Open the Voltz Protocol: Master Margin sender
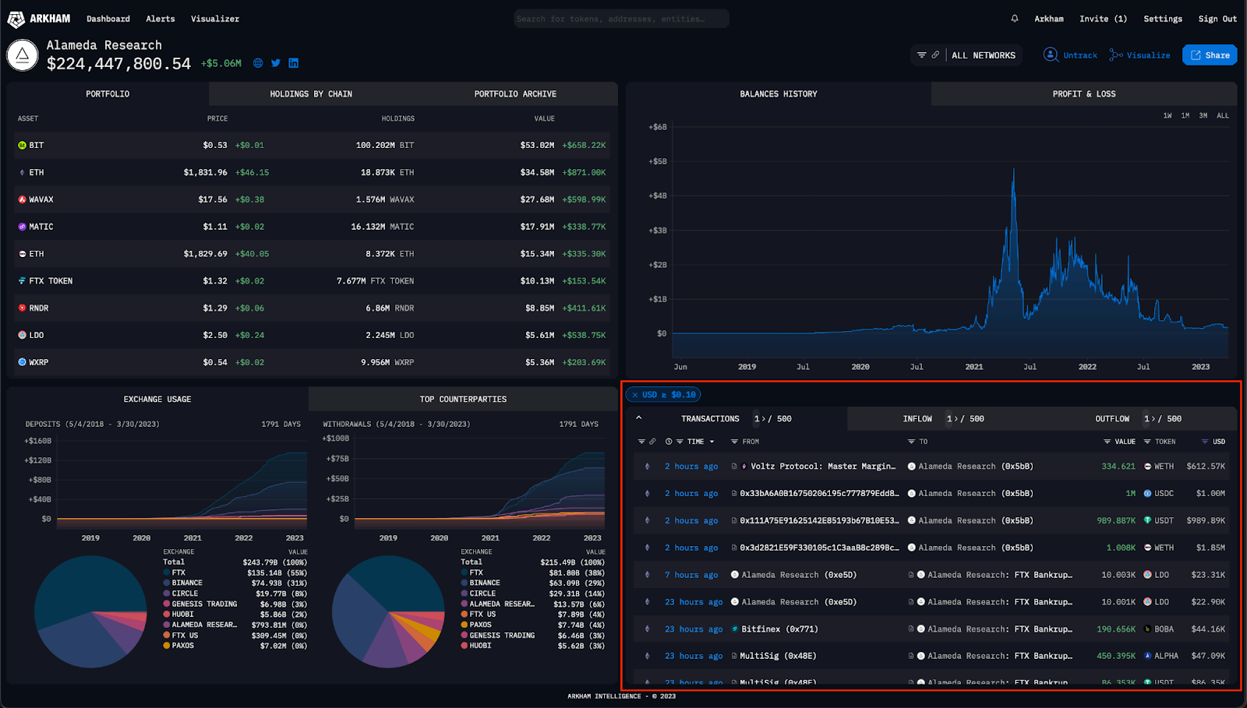This screenshot has height=708, width=1247. [823, 467]
